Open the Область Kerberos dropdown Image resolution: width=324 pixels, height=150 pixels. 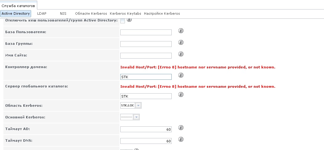(x=131, y=106)
